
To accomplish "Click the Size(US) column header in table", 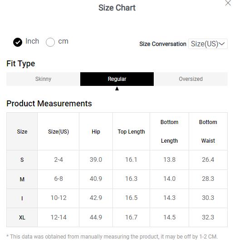I will [58, 132].
